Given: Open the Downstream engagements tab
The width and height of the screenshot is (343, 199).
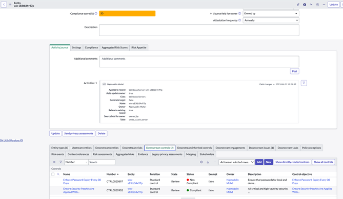Looking at the screenshot, I should [x=230, y=148].
